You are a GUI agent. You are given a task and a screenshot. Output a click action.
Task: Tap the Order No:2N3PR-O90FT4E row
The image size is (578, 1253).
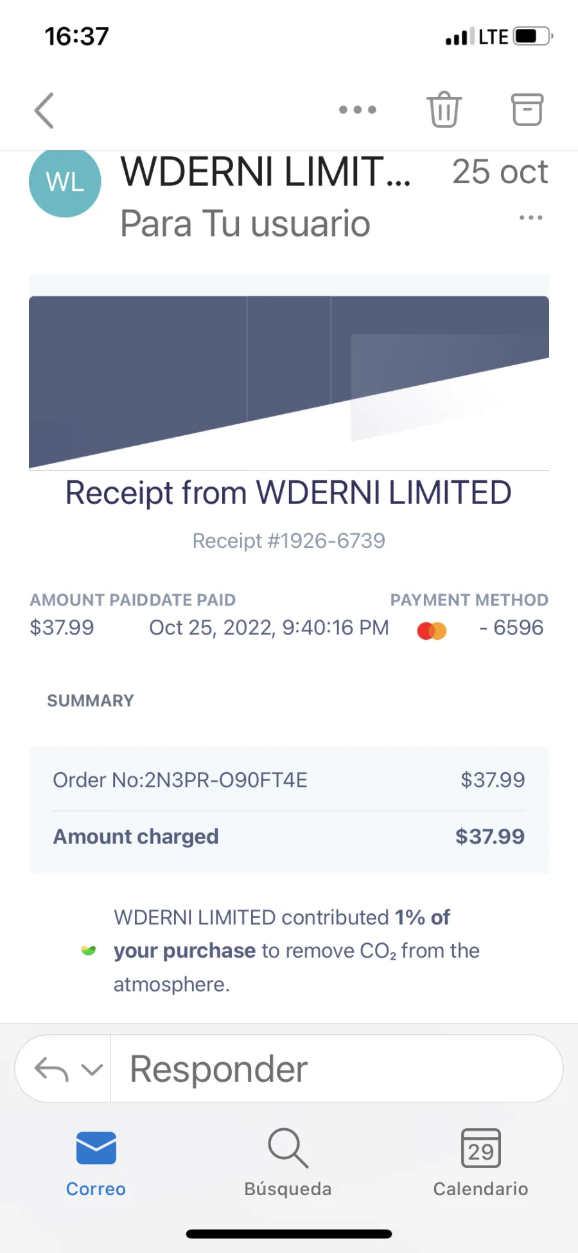(x=289, y=780)
